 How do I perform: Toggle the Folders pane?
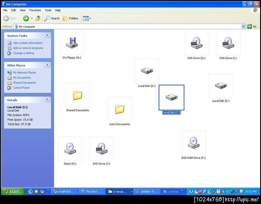pos(70,18)
